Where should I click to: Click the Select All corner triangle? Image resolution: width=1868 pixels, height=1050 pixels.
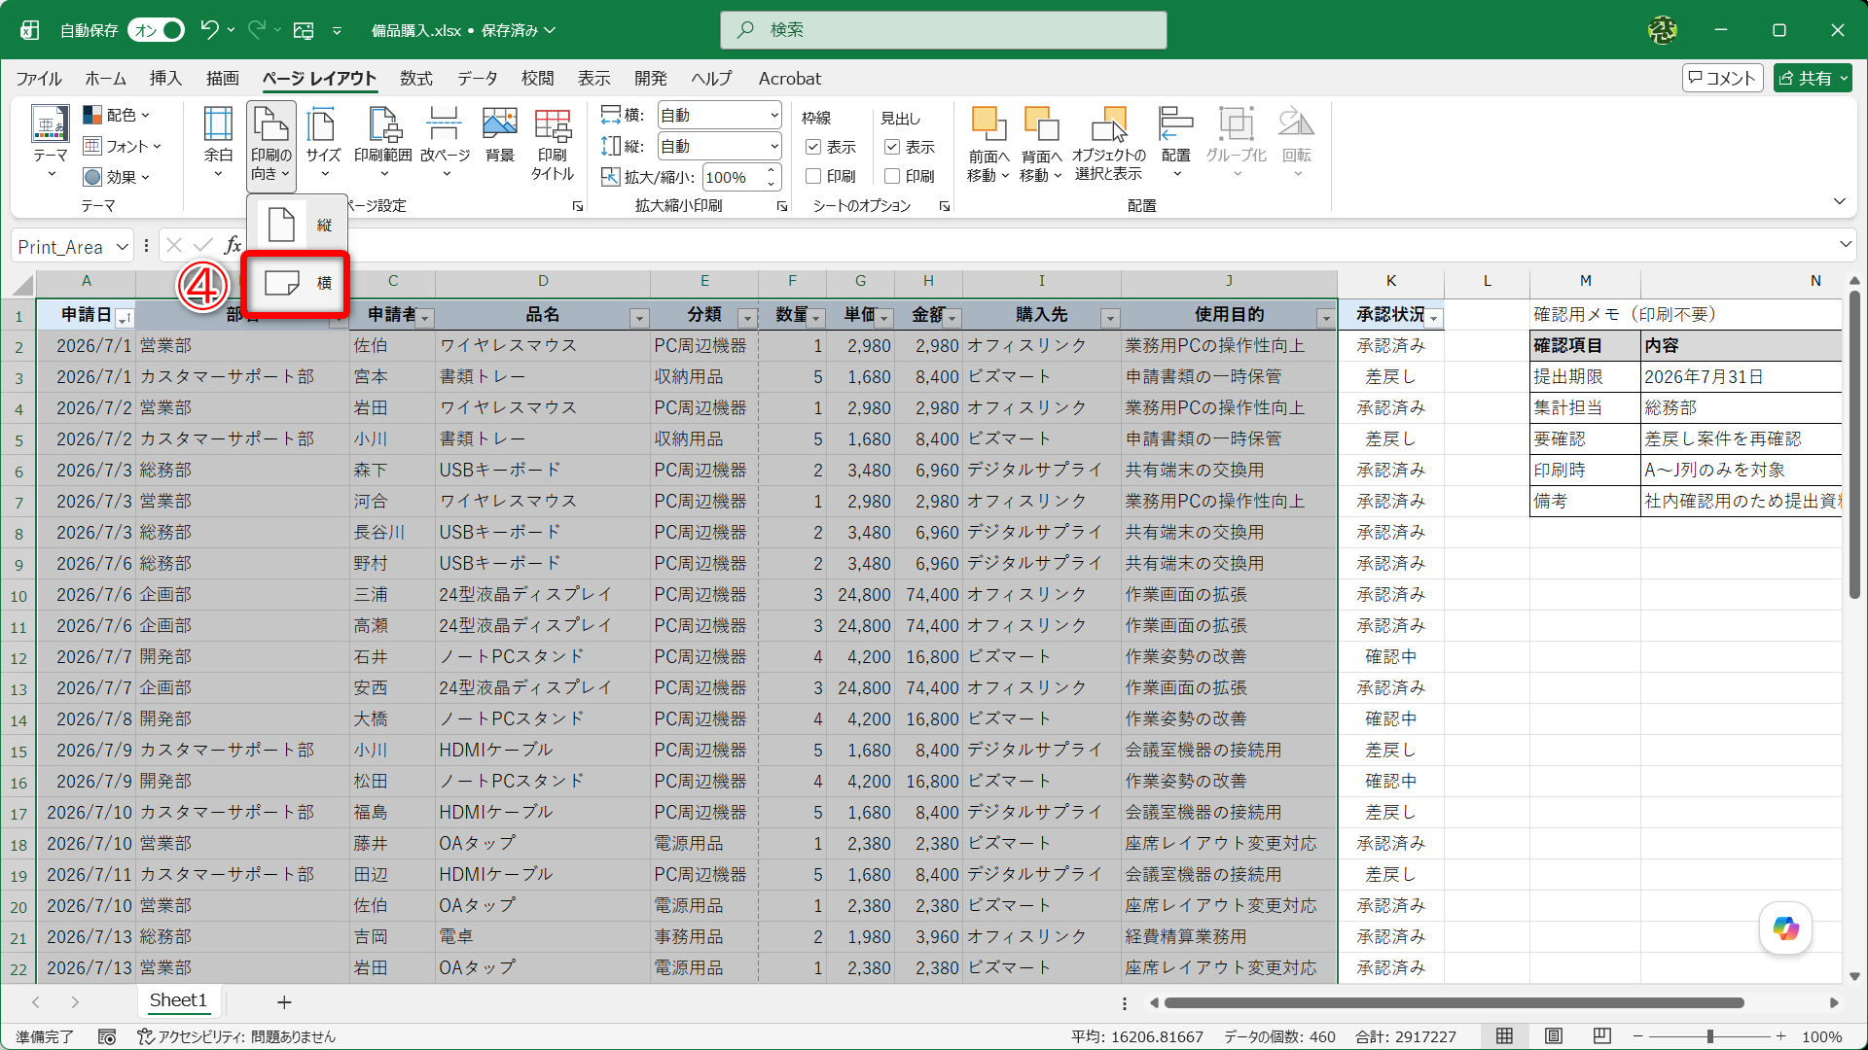click(22, 284)
